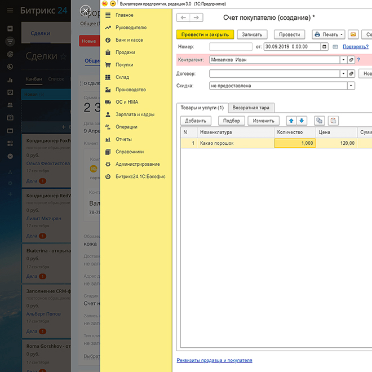Viewport: 372px width, 372px height.
Task: Open the 1C main menu dropdown icon
Action: 113,3
